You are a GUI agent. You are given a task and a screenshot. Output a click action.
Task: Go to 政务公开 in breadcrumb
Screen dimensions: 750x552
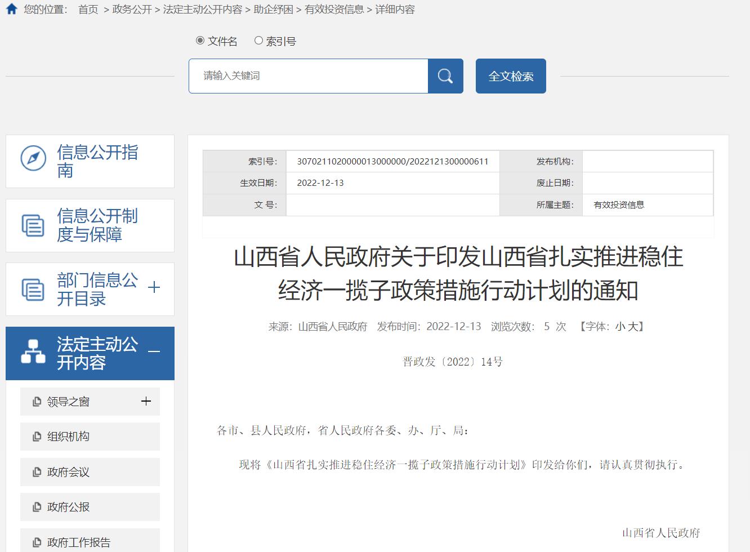pos(132,10)
